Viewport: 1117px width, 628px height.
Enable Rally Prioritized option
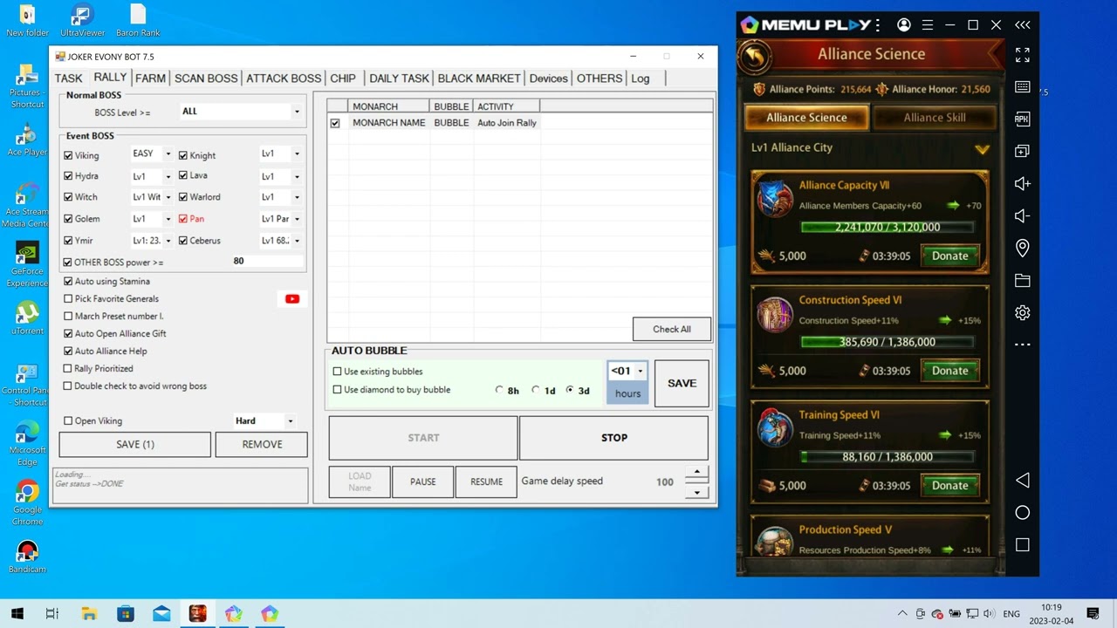pyautogui.click(x=68, y=369)
